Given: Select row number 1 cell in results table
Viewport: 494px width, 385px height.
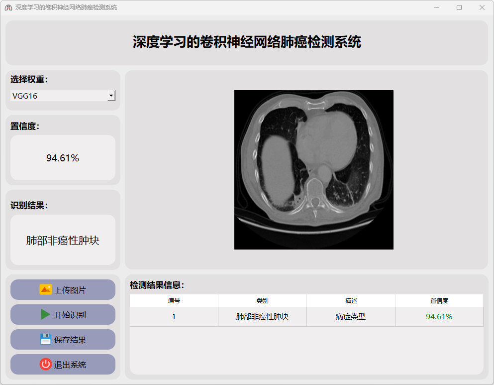Looking at the screenshot, I should [x=174, y=317].
